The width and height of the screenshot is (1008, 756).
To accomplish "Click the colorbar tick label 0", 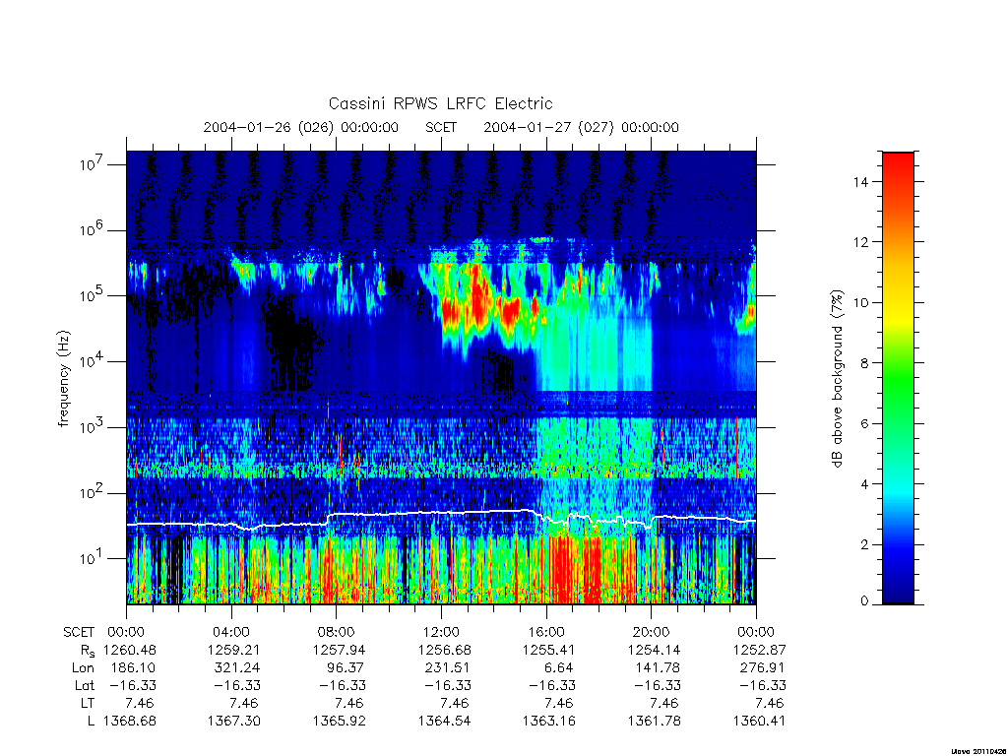I will click(864, 601).
